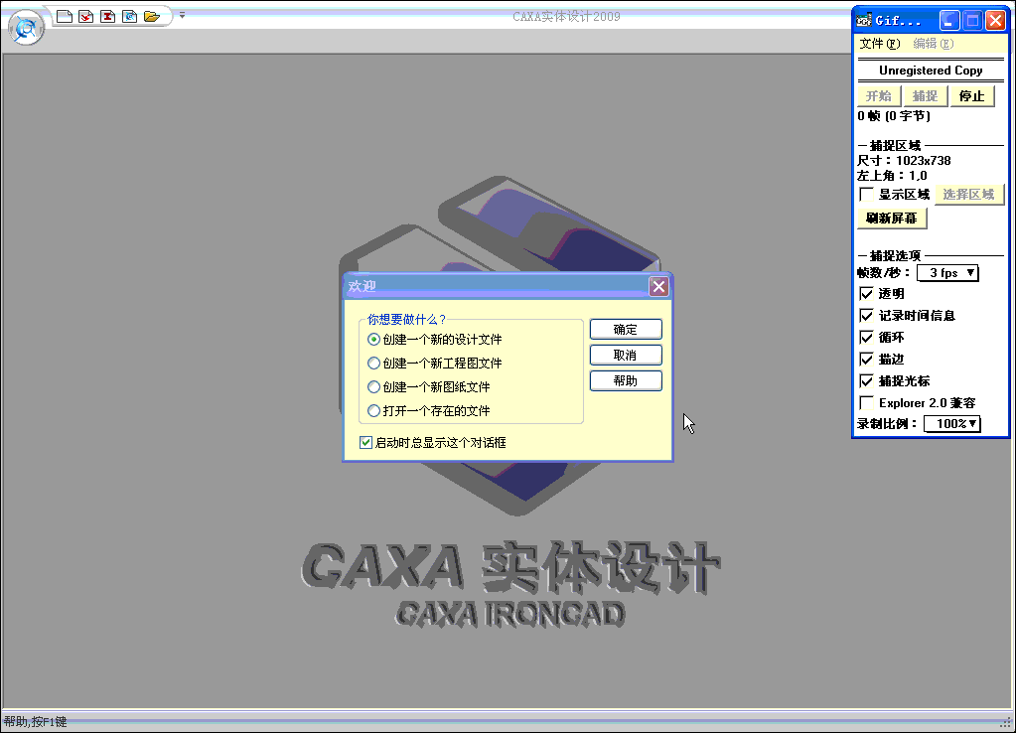The height and width of the screenshot is (733, 1016).
Task: Maximize the Gif window
Action: [972, 21]
